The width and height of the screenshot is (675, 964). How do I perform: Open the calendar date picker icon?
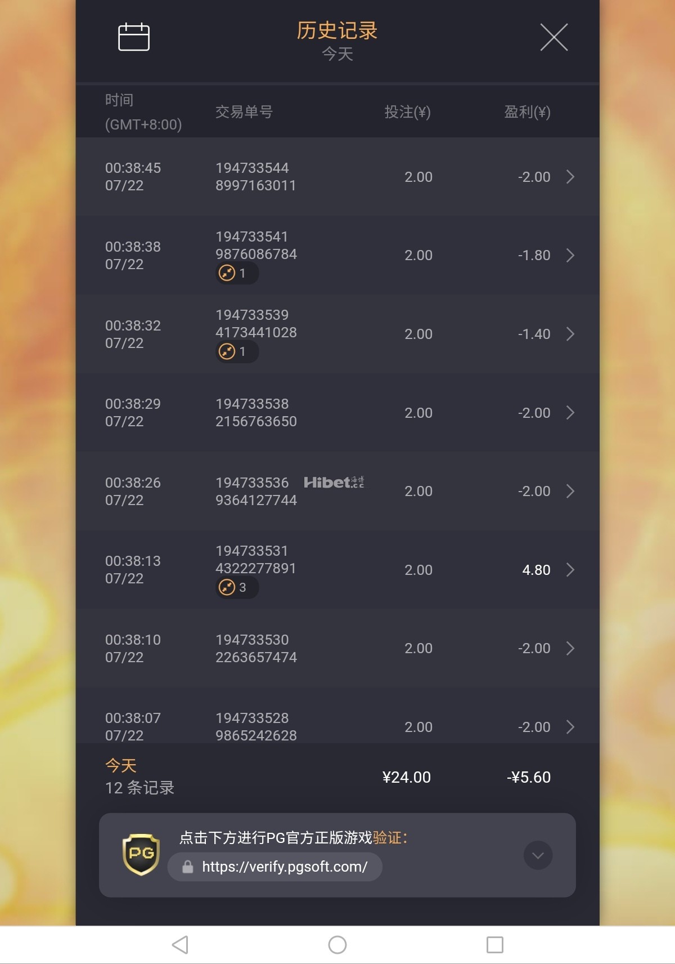(134, 37)
